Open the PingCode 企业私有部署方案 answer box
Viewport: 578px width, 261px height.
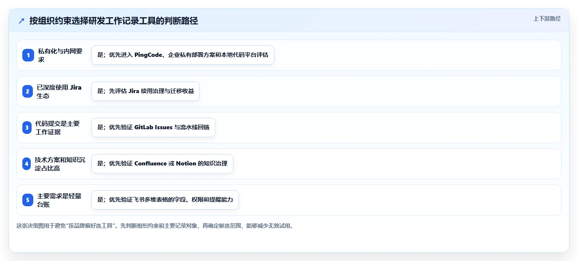pos(183,55)
